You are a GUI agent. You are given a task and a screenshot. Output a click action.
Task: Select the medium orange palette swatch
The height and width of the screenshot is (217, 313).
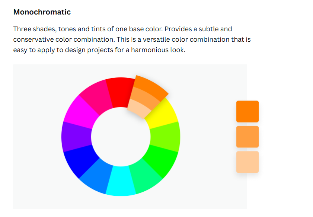click(247, 137)
